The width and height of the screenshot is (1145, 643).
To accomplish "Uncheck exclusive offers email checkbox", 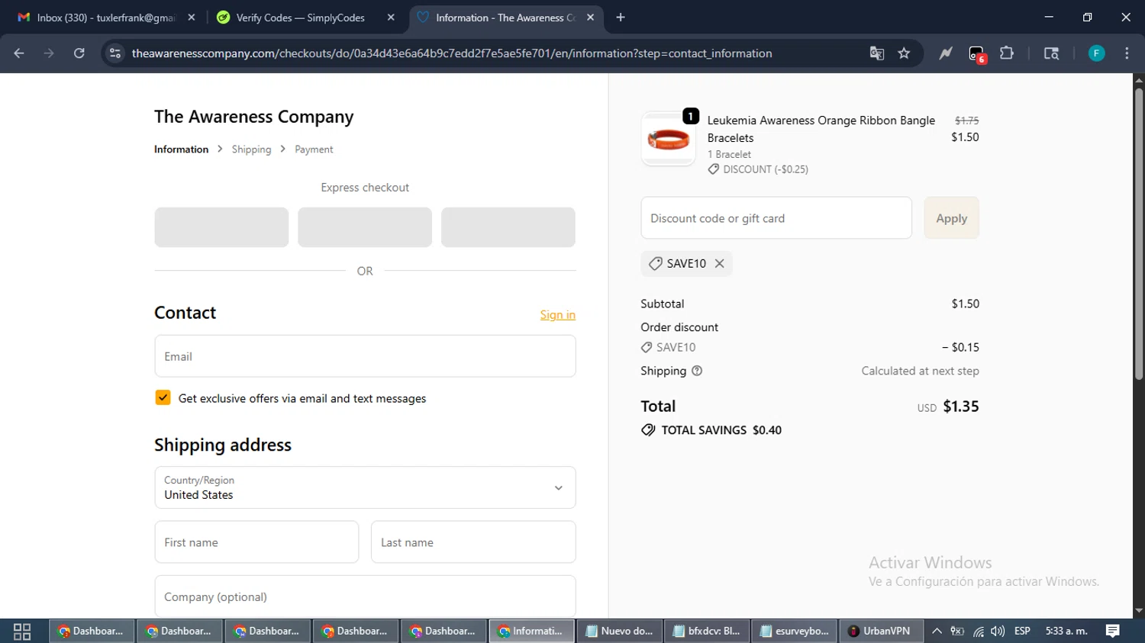I will coord(163,397).
